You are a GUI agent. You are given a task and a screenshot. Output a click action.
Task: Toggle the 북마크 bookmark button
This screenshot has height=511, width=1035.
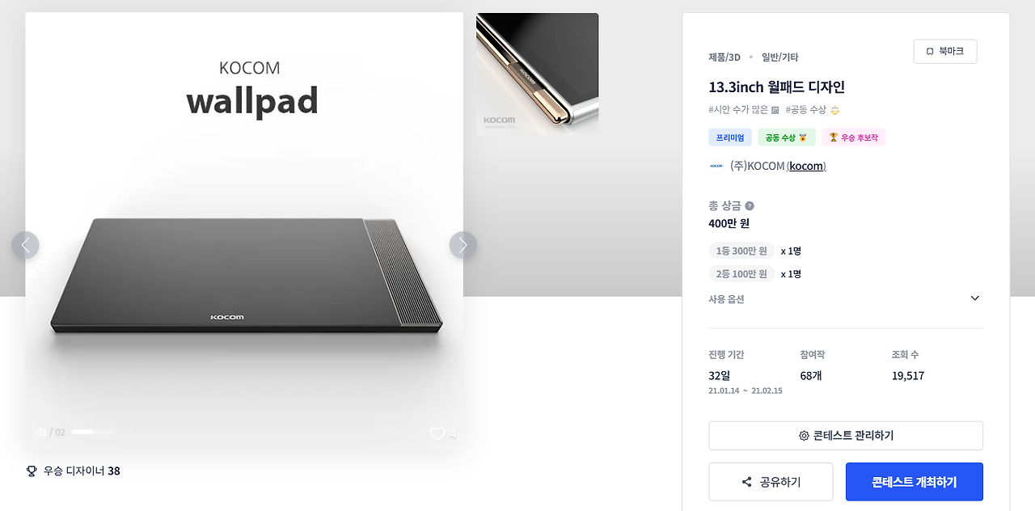point(944,51)
